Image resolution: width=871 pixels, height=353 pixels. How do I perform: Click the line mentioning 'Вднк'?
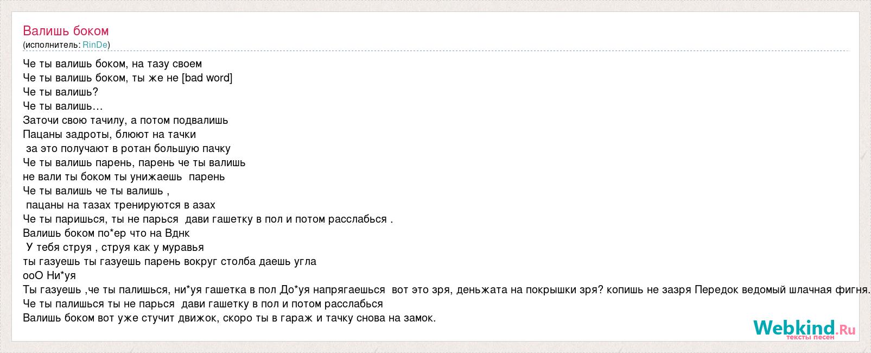click(106, 233)
